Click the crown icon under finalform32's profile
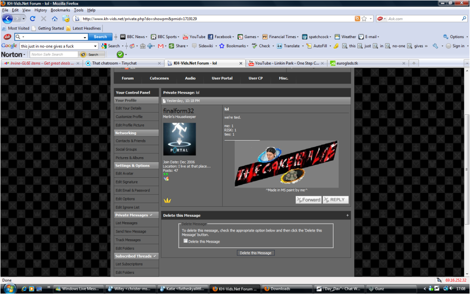470x294 pixels. [167, 200]
